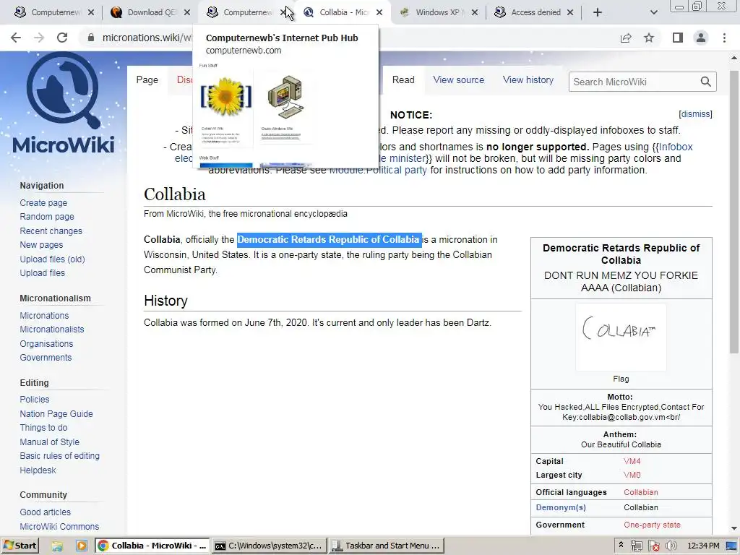Follow the One-party state link
This screenshot has height=555, width=740.
652,525
